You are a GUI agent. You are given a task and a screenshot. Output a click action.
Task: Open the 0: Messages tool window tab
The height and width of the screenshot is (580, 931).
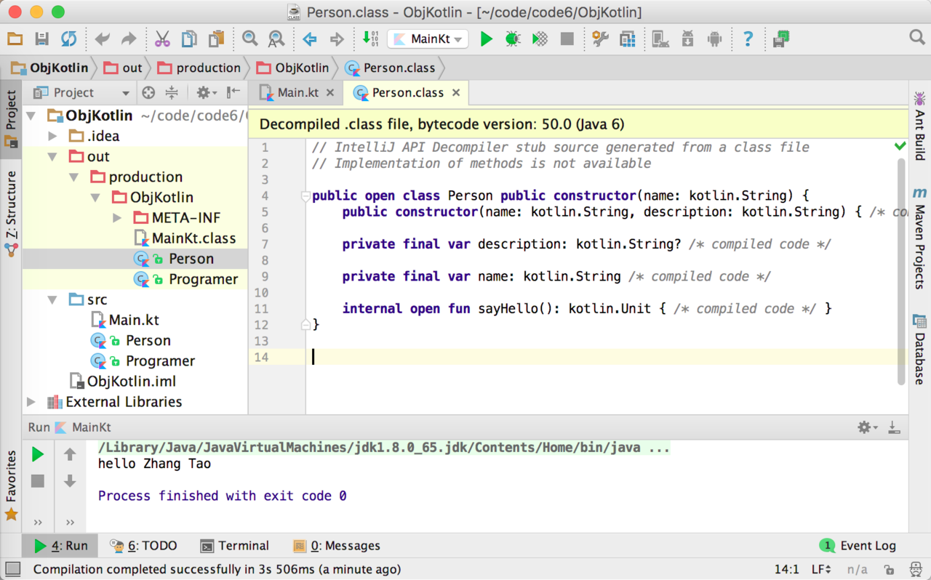pyautogui.click(x=337, y=546)
